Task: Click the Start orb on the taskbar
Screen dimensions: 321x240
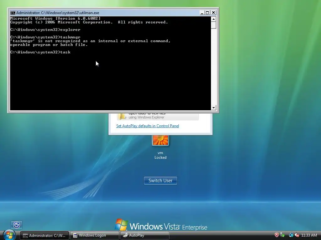Action: click(9, 235)
